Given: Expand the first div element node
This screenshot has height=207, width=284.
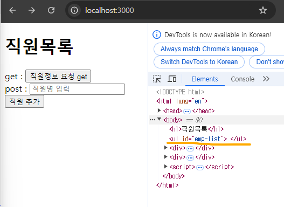Looking at the screenshot, I should point(165,148).
